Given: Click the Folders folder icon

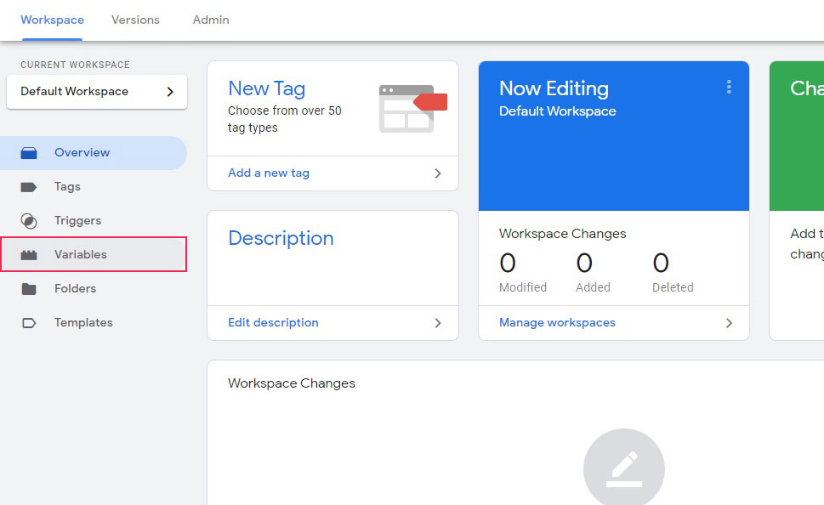Looking at the screenshot, I should pos(29,289).
